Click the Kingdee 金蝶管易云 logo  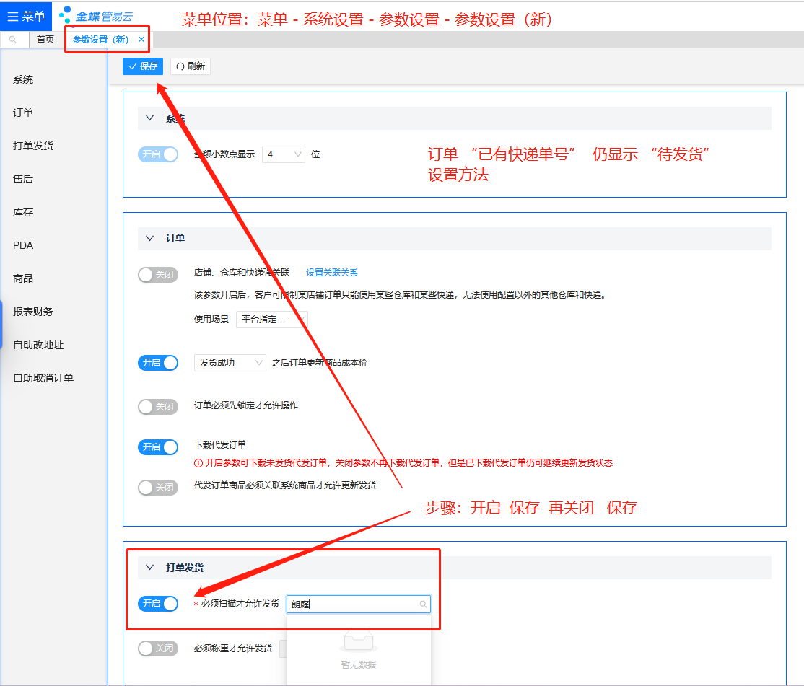pyautogui.click(x=97, y=15)
